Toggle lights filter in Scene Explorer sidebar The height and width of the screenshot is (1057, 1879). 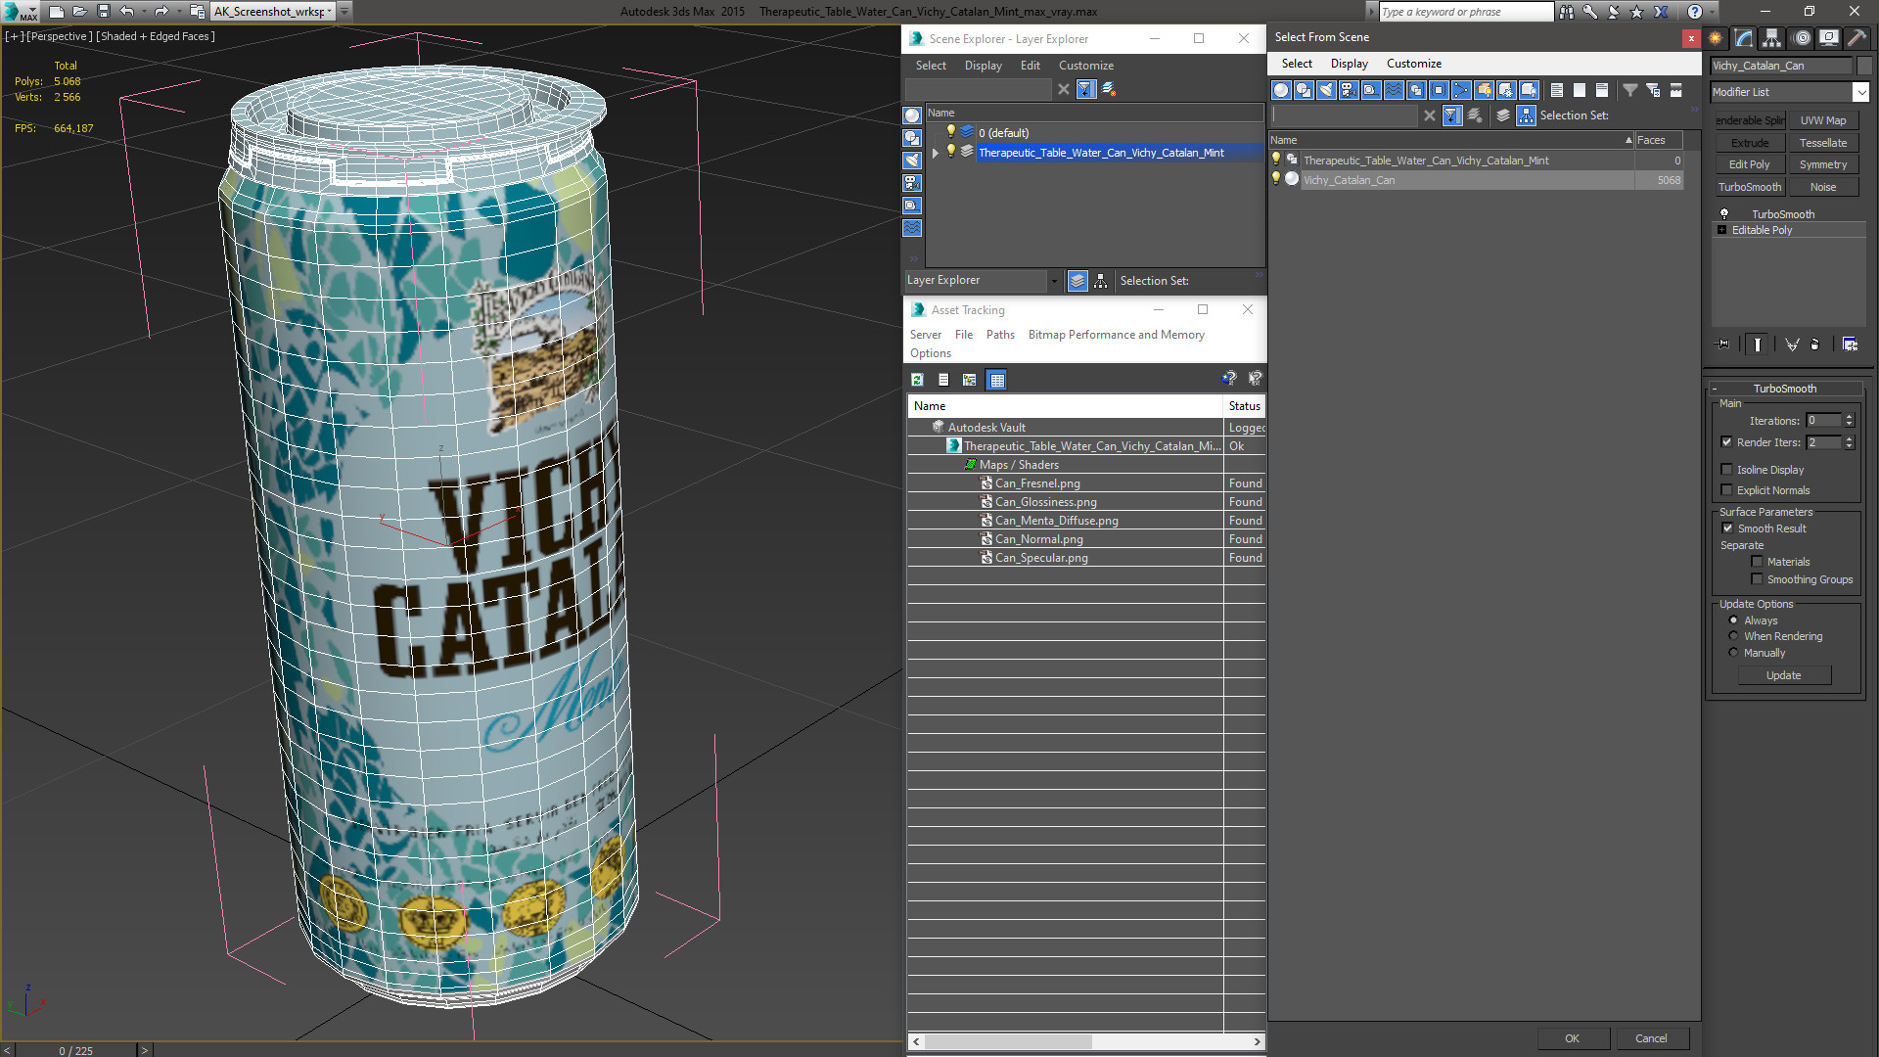912,161
